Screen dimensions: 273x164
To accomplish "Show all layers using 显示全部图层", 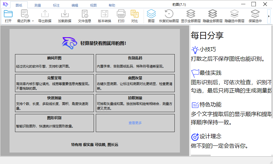I will point(190,15).
